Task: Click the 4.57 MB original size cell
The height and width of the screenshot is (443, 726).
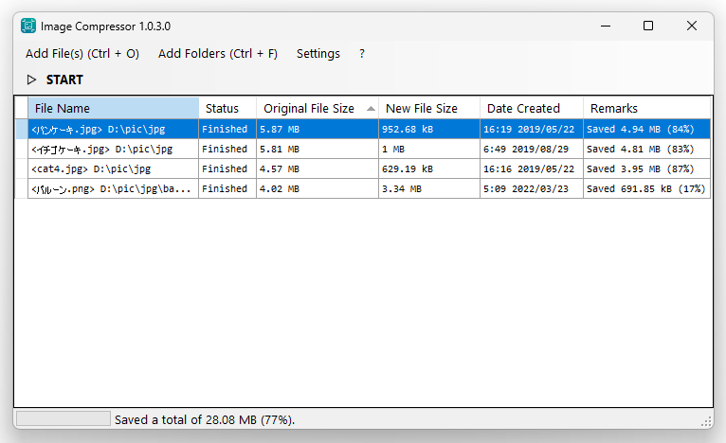Action: pos(318,168)
